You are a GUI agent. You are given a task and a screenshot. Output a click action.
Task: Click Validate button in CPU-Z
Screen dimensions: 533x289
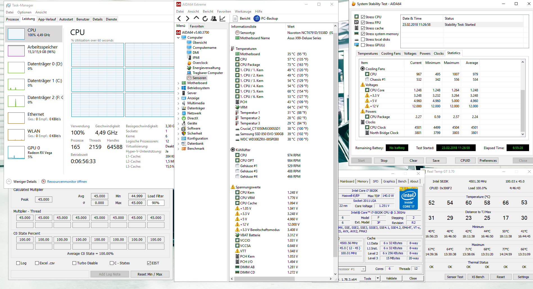point(391,278)
